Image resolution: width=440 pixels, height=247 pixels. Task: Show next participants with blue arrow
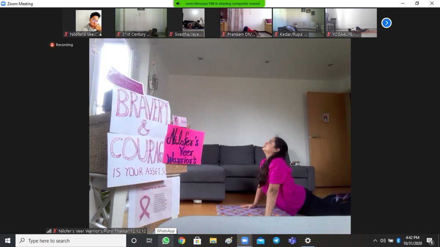tap(386, 23)
